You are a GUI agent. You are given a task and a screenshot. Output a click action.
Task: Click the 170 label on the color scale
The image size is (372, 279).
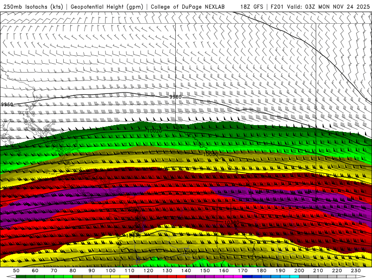point(243,271)
